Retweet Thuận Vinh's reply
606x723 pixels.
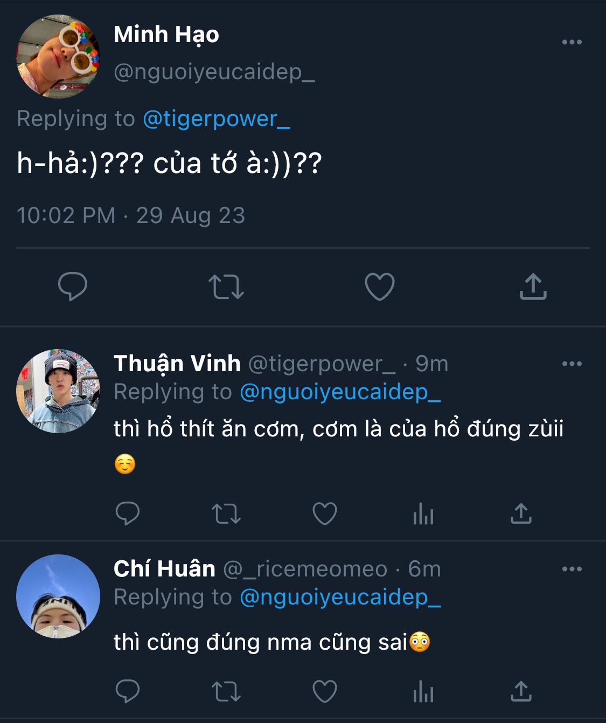(x=226, y=513)
